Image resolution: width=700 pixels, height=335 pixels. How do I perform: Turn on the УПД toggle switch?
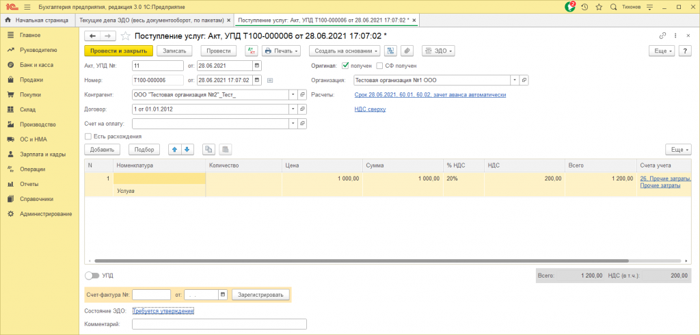coord(92,276)
